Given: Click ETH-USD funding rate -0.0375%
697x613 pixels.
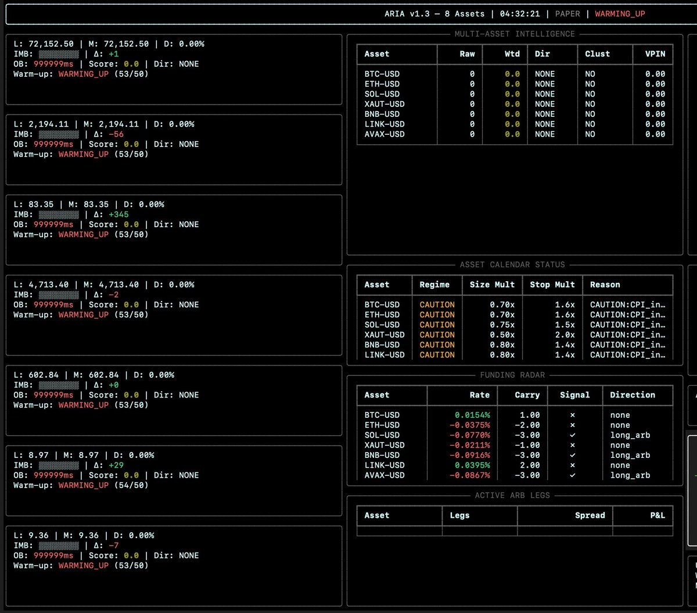Looking at the screenshot, I should tap(469, 425).
